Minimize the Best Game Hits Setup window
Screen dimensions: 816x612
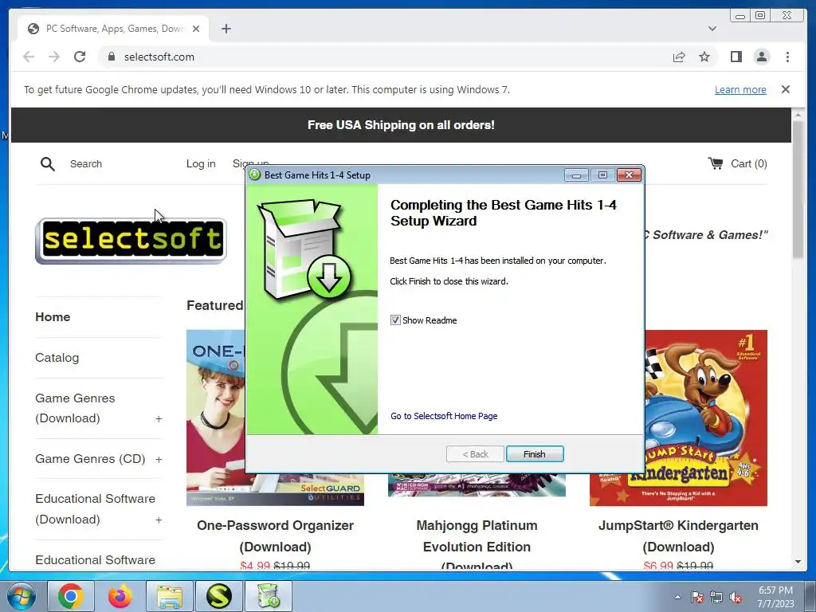[576, 175]
